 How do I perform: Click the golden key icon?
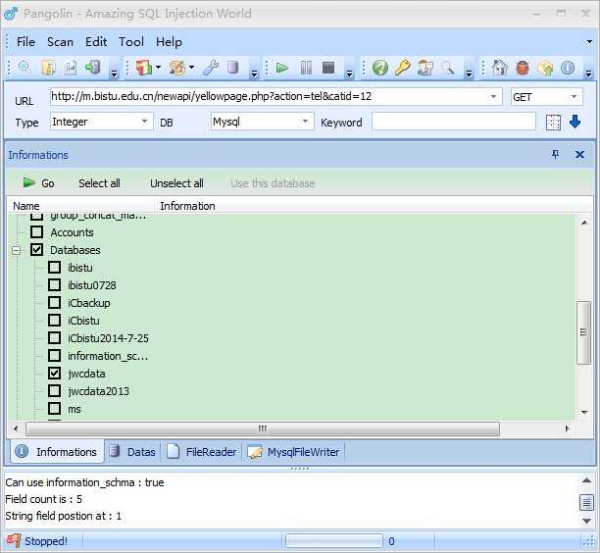[x=403, y=68]
